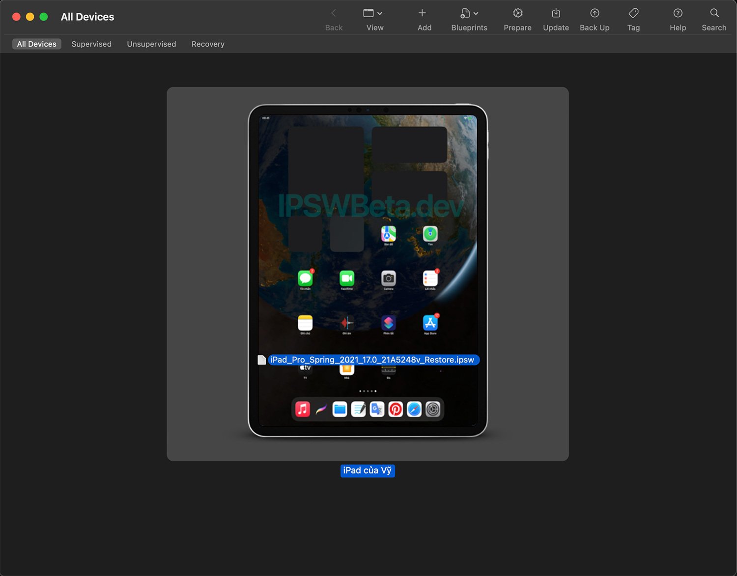
Task: Click the Messages icon on iPad screen
Action: coord(305,278)
